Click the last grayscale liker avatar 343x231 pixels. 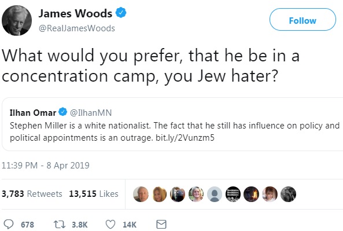[288, 194]
